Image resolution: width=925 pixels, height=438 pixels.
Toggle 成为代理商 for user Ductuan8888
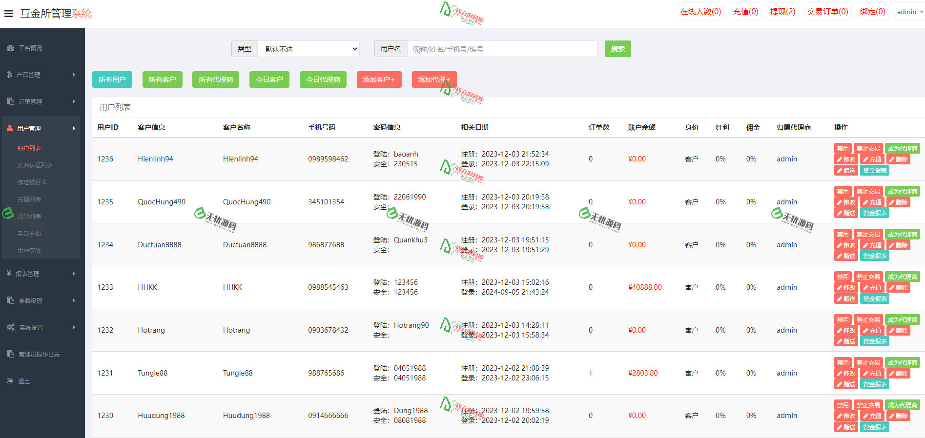pos(902,235)
